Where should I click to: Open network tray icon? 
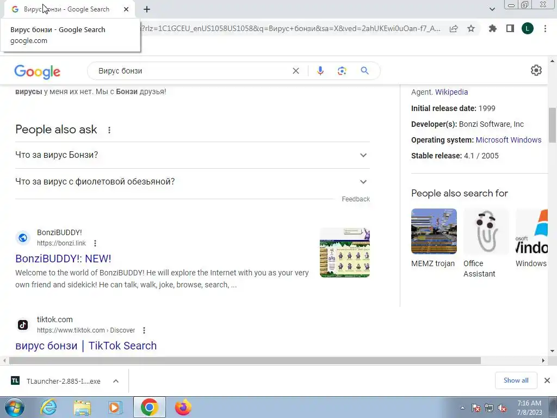tap(489, 408)
